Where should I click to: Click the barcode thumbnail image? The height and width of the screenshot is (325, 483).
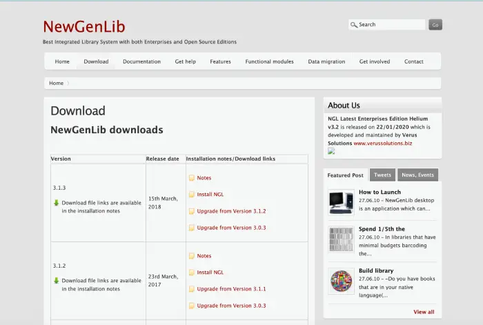click(x=341, y=239)
